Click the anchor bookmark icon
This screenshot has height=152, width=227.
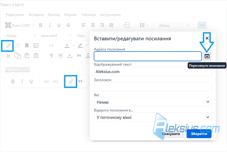click(x=27, y=46)
